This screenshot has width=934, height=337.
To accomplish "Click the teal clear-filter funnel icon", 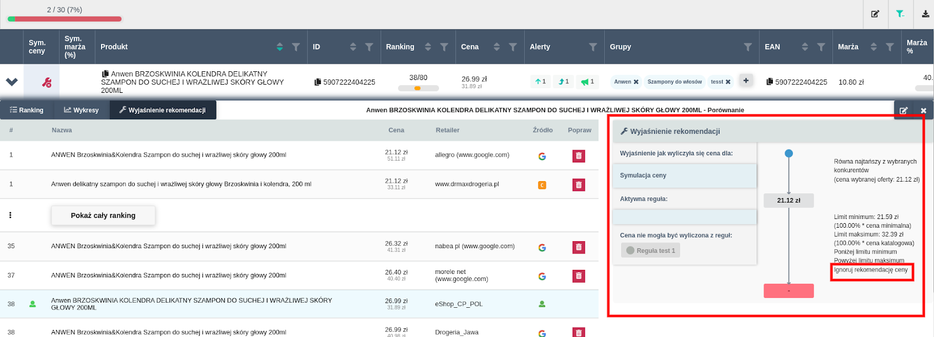I will (x=900, y=14).
